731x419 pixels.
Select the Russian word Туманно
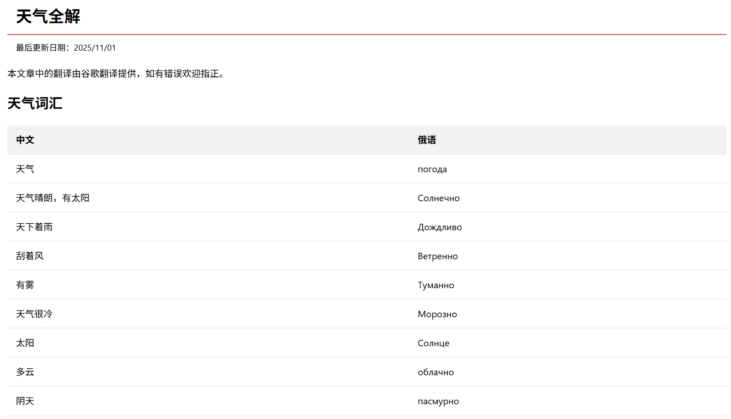pos(435,285)
